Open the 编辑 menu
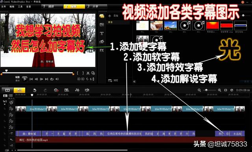Viewport: 252px width, 152px height. coord(12,6)
